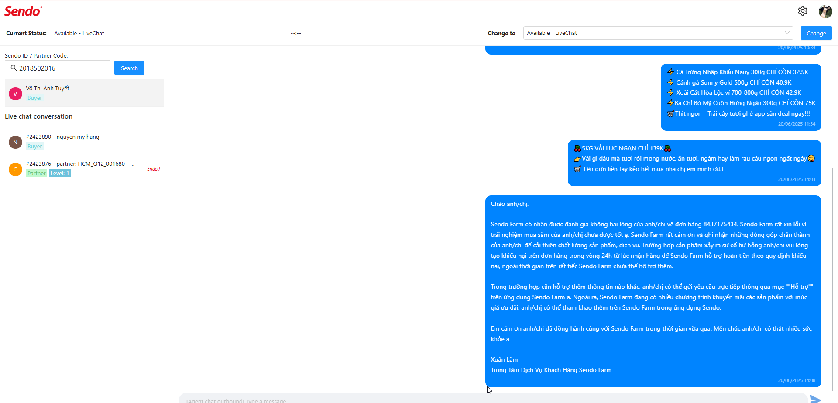Open the user profile avatar
The width and height of the screenshot is (838, 403).
[825, 11]
